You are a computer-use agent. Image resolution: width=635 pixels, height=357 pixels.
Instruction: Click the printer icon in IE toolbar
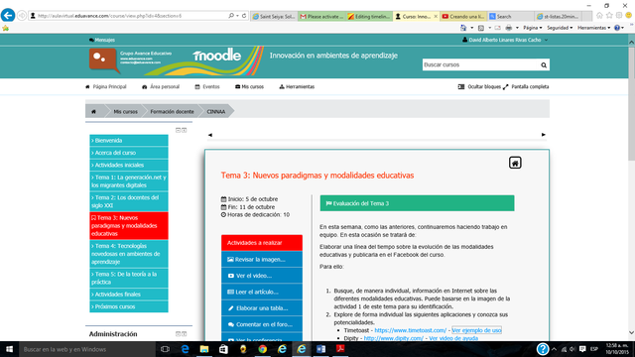(x=509, y=28)
